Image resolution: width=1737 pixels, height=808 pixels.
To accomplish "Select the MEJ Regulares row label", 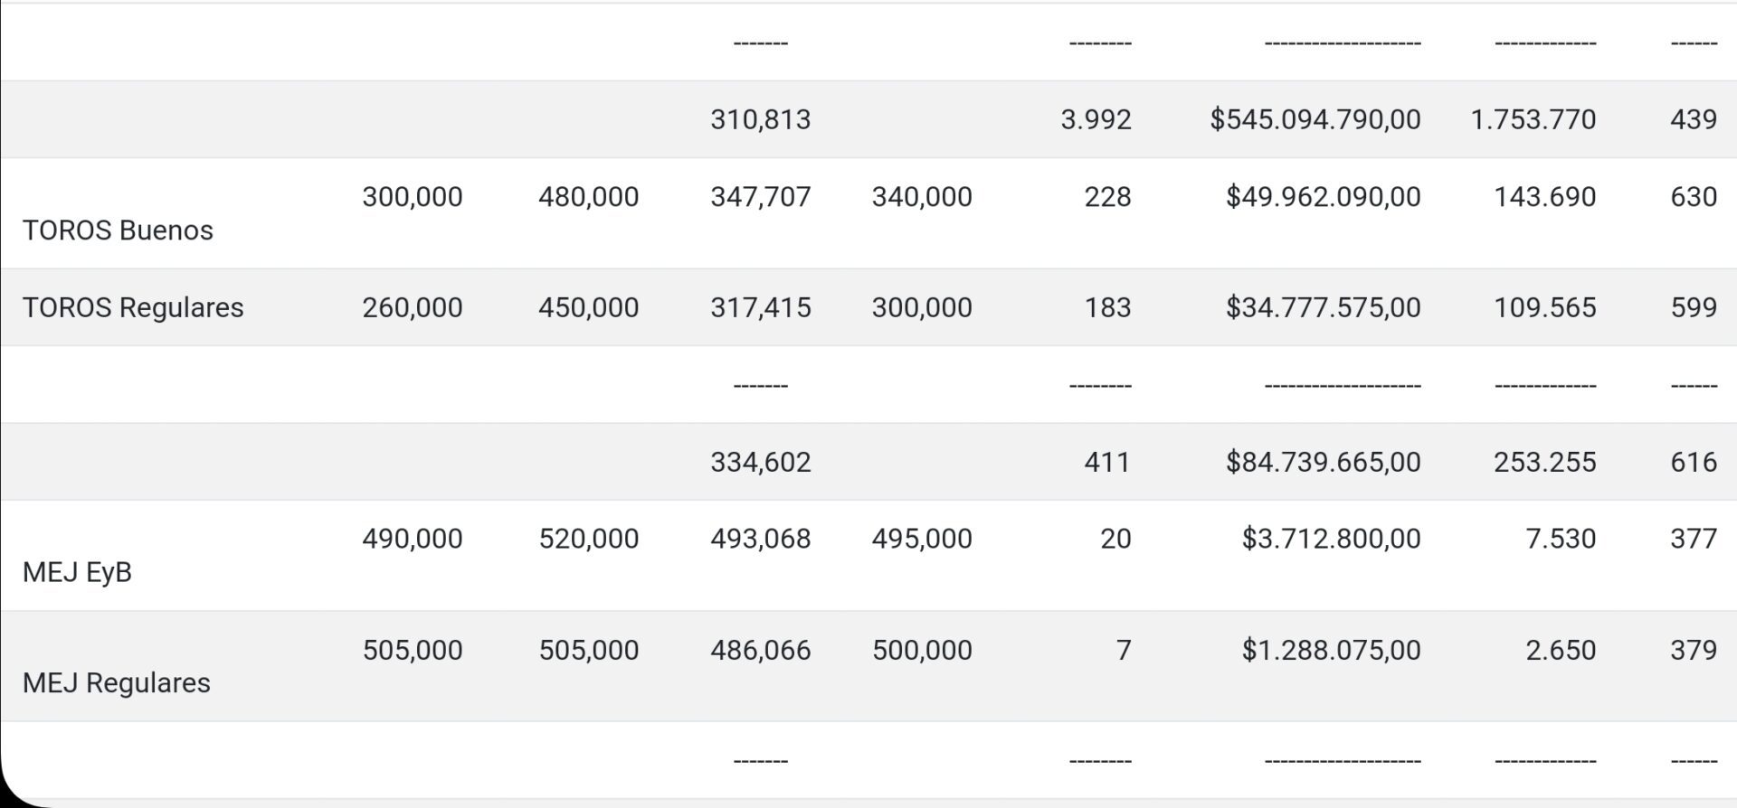I will coord(116,682).
